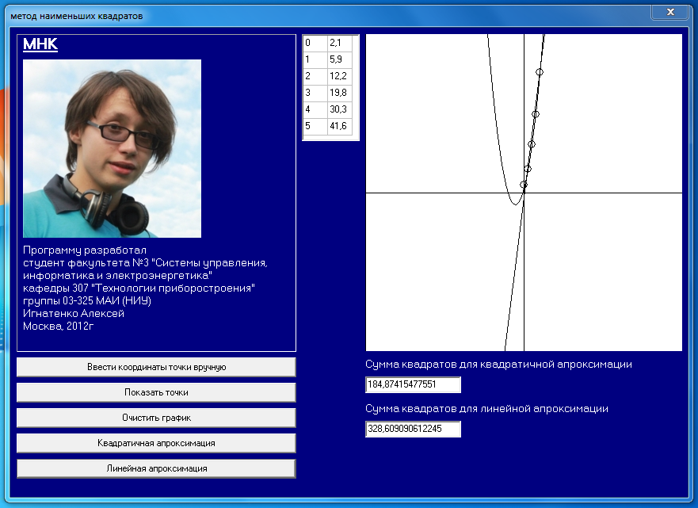Click 'кафедры 307' text line
The width and height of the screenshot is (698, 508).
[139, 288]
